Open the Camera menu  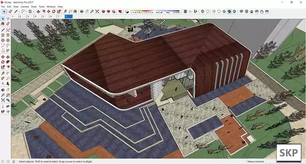point(24,7)
